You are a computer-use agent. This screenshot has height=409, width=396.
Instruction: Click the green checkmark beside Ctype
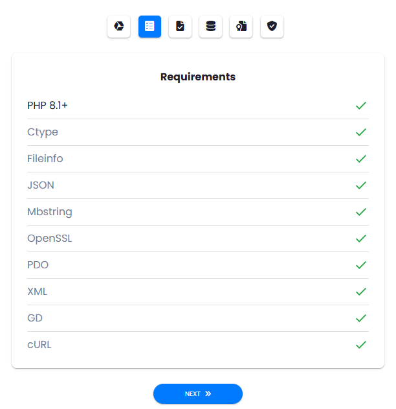pos(361,132)
